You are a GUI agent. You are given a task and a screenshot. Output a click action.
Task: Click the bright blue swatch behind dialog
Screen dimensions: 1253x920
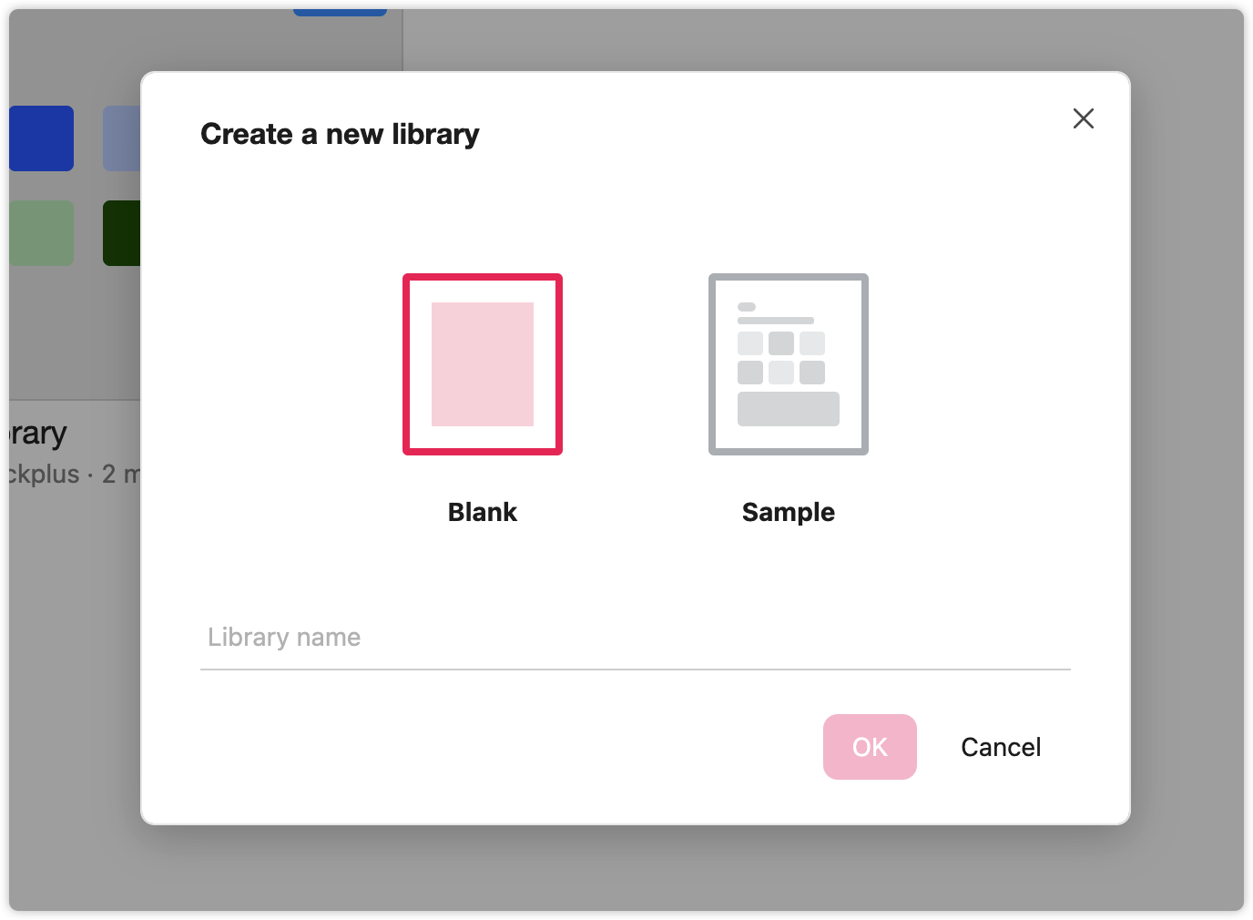[x=42, y=138]
